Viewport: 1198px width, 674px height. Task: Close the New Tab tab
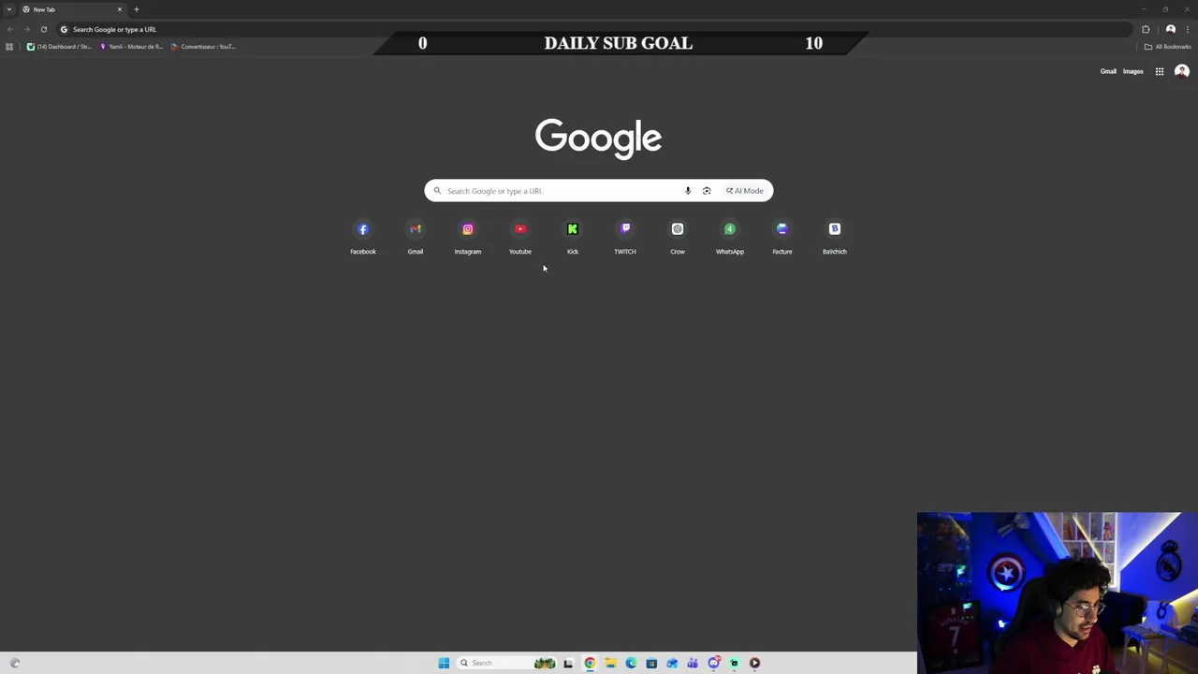[120, 9]
